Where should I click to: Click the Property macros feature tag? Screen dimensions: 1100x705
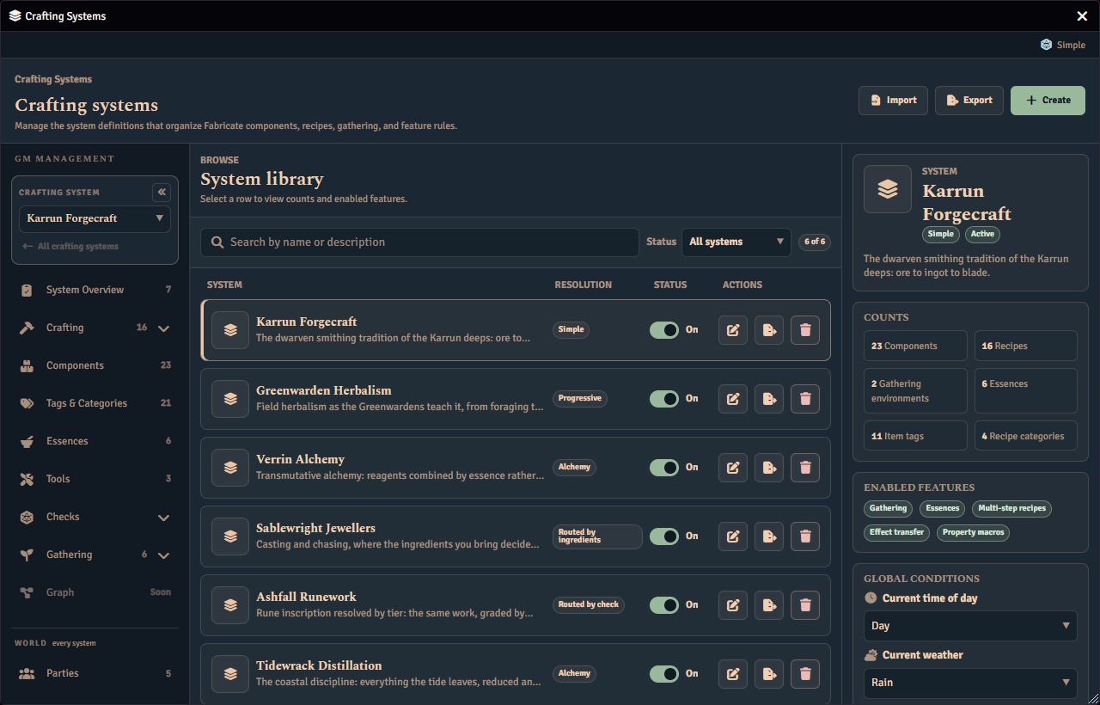click(x=973, y=533)
